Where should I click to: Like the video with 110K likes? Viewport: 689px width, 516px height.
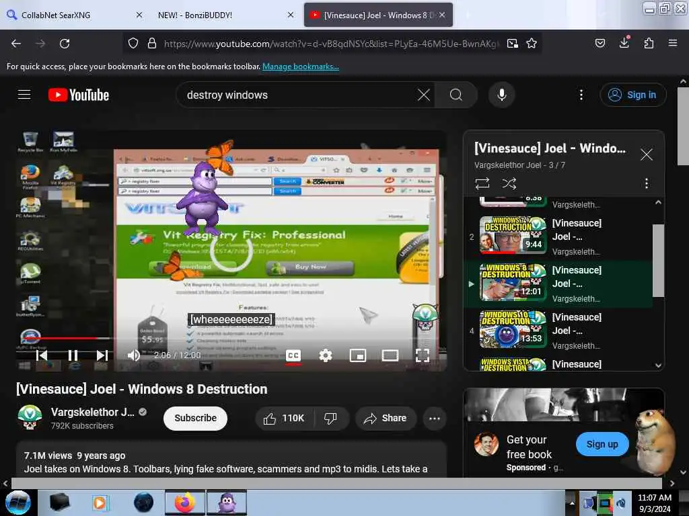285,419
